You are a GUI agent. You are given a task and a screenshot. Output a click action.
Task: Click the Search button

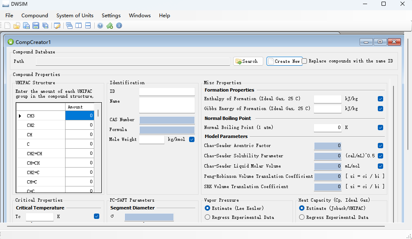pyautogui.click(x=248, y=61)
